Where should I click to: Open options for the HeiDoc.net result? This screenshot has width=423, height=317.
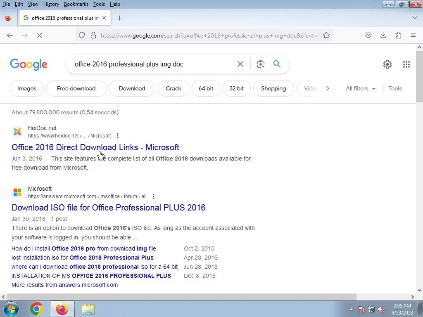pos(118,136)
